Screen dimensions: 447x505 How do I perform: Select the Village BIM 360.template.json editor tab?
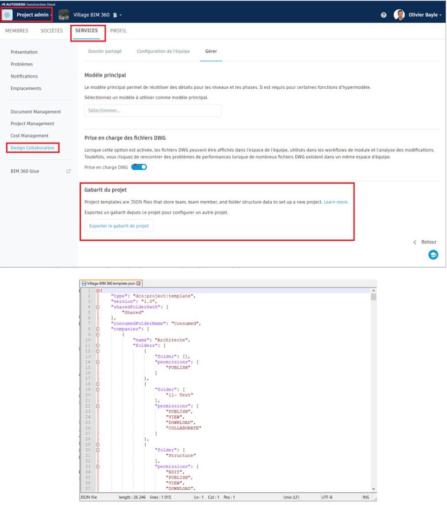pyautogui.click(x=111, y=284)
